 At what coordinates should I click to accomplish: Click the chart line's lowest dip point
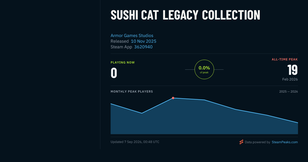[142, 113]
